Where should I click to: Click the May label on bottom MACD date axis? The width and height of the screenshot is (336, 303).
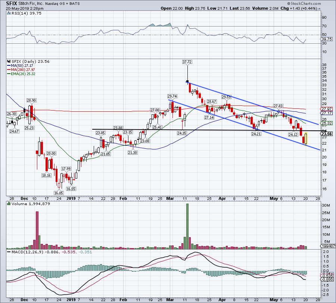[274, 300]
